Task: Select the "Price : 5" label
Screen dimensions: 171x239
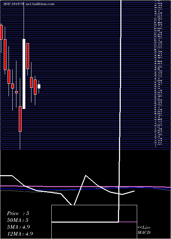Action: pos(18,213)
